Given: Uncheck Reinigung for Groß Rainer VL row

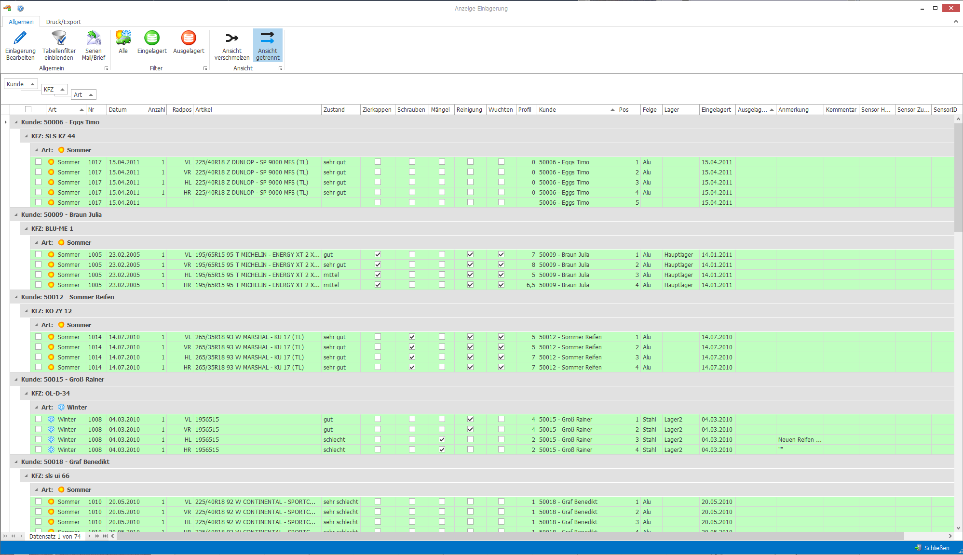Looking at the screenshot, I should point(470,419).
